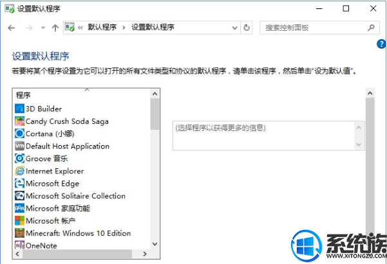Click the Candy Crush Soda Saga icon

(x=19, y=121)
